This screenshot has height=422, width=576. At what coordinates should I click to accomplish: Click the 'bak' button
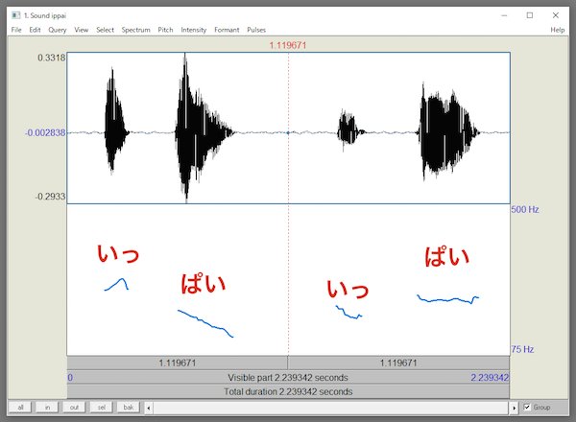click(x=129, y=408)
